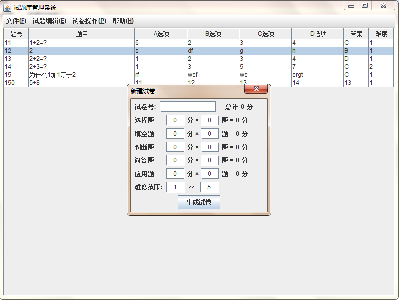Click answer cell 'D' in row 13
This screenshot has height=300, width=399.
pyautogui.click(x=356, y=59)
